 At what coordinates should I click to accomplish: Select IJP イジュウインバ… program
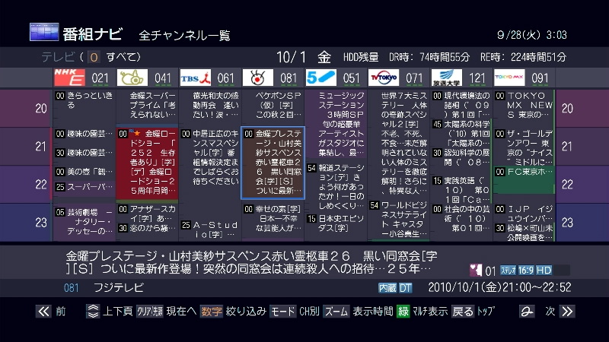[x=525, y=214]
